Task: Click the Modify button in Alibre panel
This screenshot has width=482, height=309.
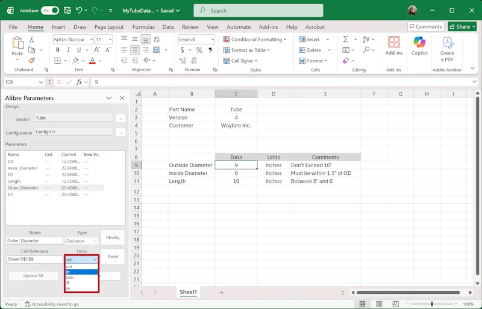Action: (113, 237)
